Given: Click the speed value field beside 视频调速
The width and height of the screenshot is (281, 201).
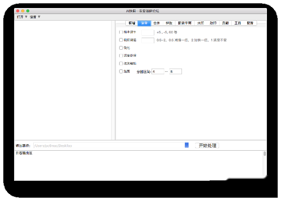Looking at the screenshot, I should coord(148,40).
